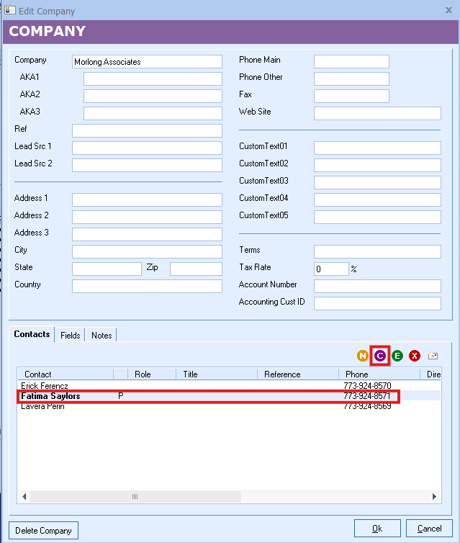
Task: Confirm with the Ok button
Action: (x=377, y=529)
